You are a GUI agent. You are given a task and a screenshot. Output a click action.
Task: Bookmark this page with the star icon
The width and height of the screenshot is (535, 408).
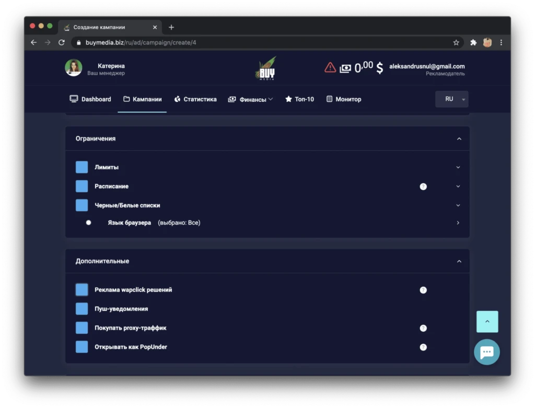456,43
